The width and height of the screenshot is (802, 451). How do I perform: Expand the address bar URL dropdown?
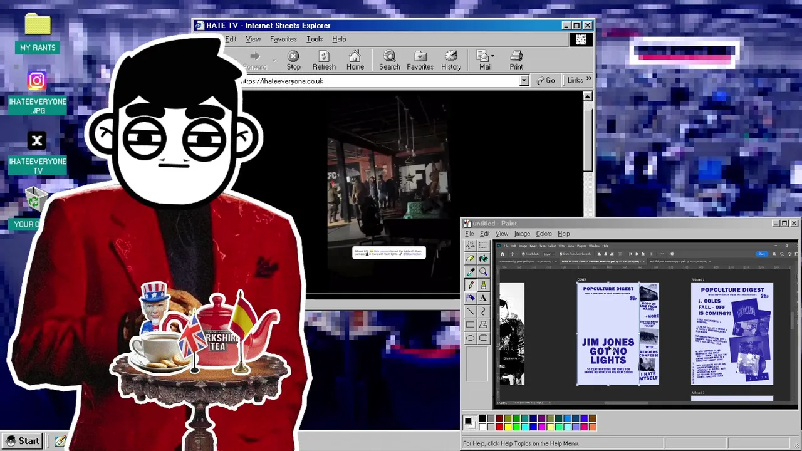point(524,81)
